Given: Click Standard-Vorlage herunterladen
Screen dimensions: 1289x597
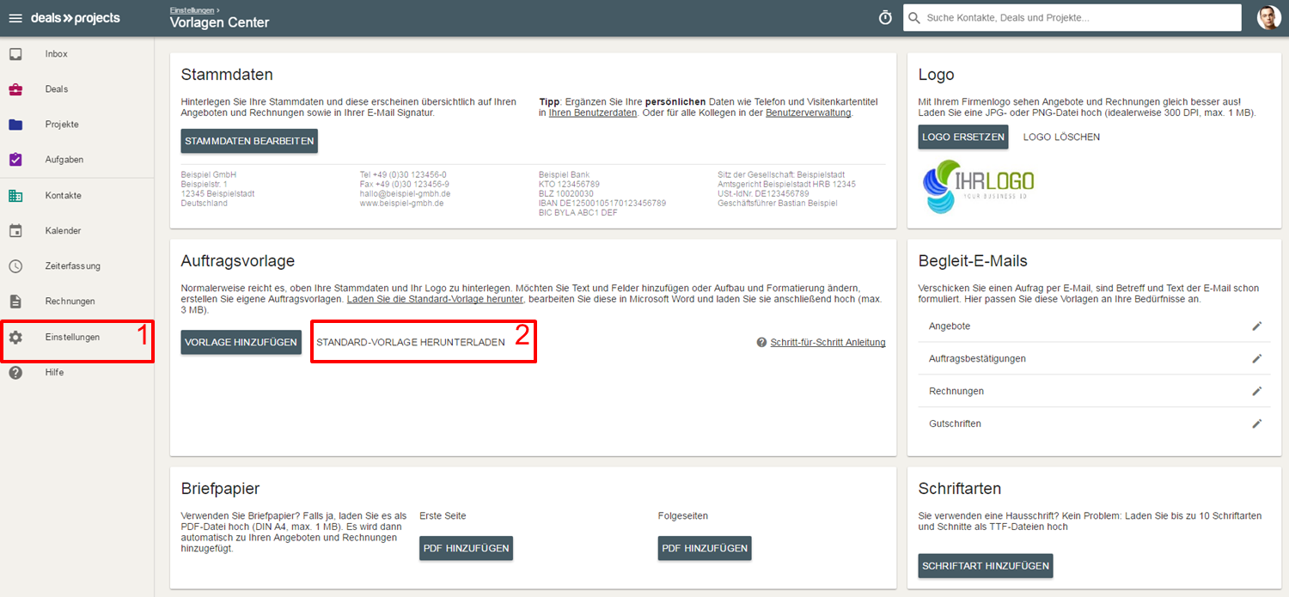Looking at the screenshot, I should [411, 342].
